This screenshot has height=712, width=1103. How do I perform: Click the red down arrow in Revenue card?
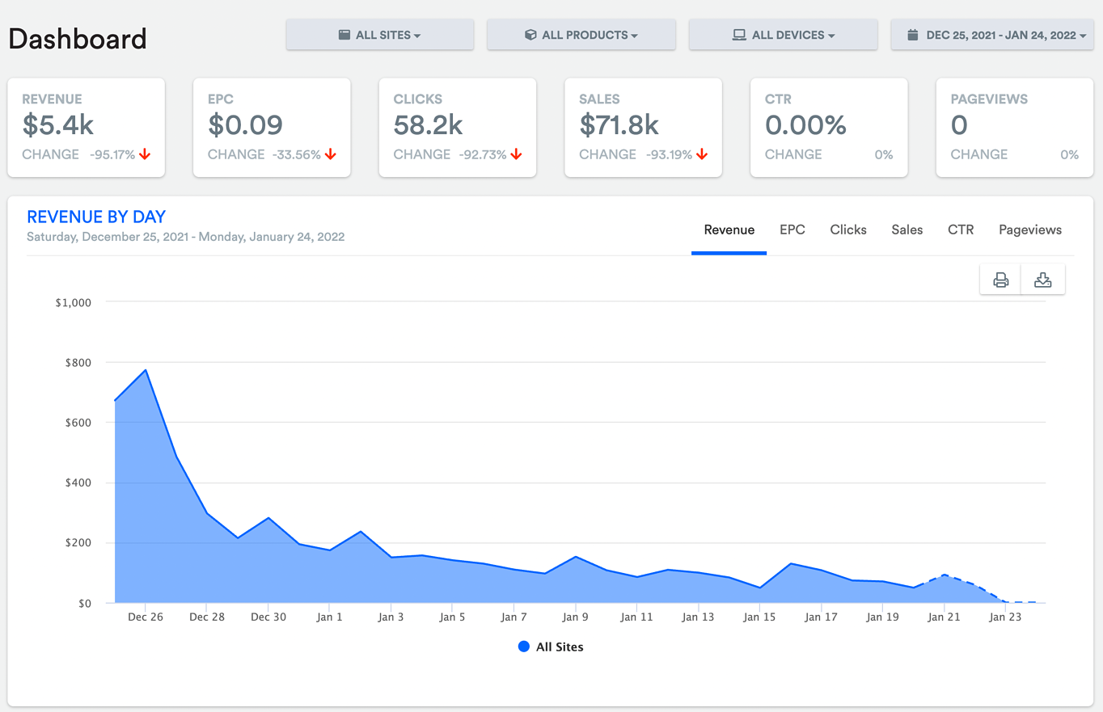click(145, 154)
